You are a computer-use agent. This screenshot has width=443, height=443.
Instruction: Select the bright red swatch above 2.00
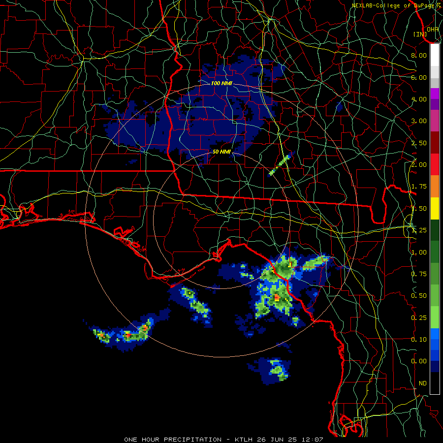(x=435, y=164)
